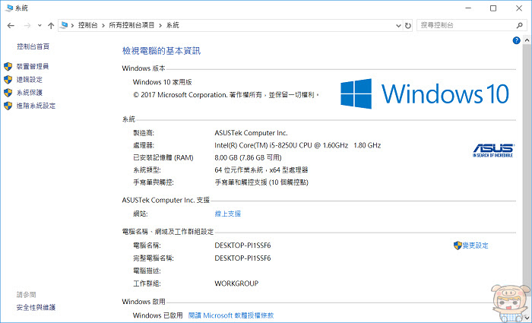Select 檢視電腦的基本資訊 heading
Screen dimensions: 532x323
point(161,51)
